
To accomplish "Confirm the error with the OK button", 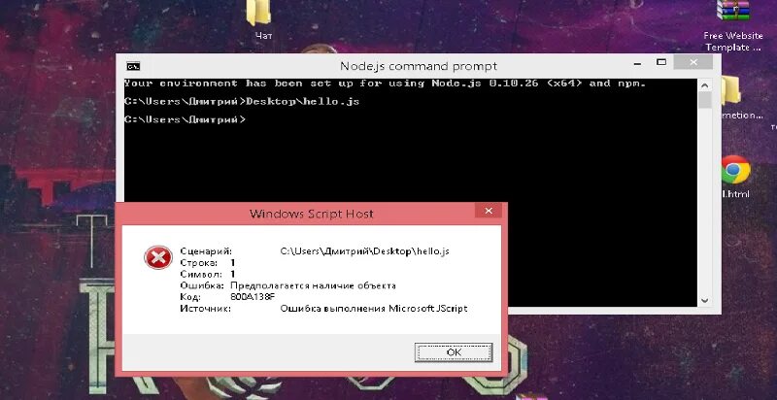I will tap(454, 352).
